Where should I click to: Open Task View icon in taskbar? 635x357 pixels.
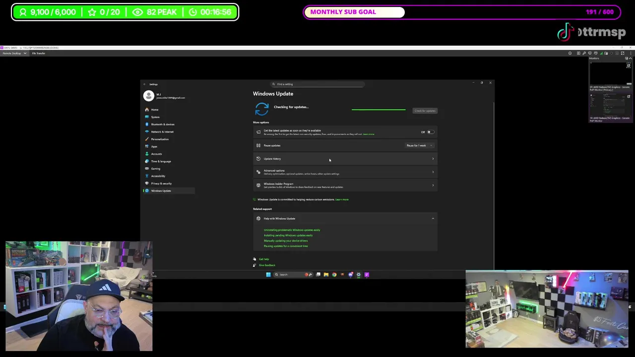pos(318,275)
